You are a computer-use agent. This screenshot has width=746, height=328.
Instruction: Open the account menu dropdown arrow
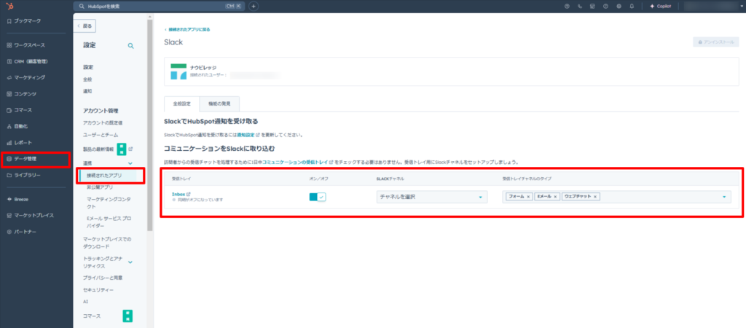pos(742,6)
